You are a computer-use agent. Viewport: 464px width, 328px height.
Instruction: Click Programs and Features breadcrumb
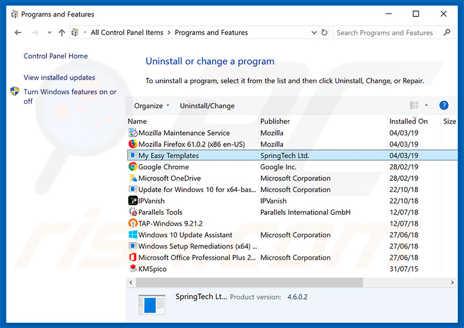pyautogui.click(x=211, y=32)
